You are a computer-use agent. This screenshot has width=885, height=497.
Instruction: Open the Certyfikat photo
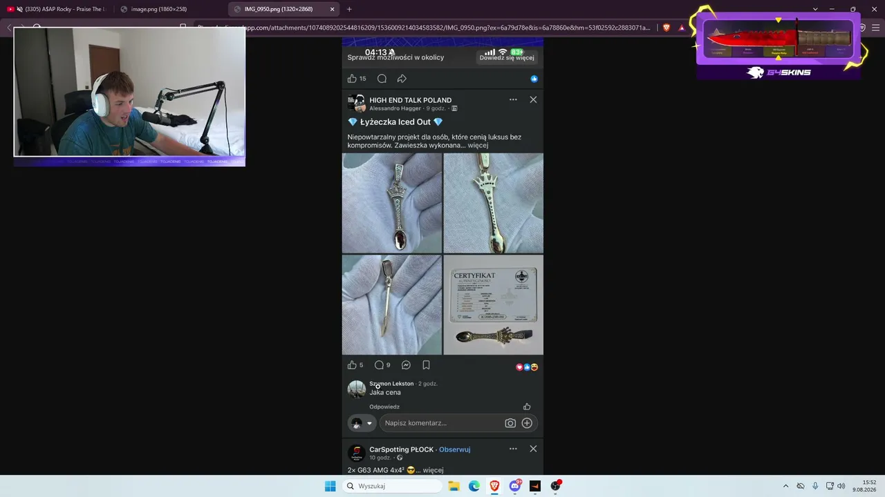pos(493,305)
